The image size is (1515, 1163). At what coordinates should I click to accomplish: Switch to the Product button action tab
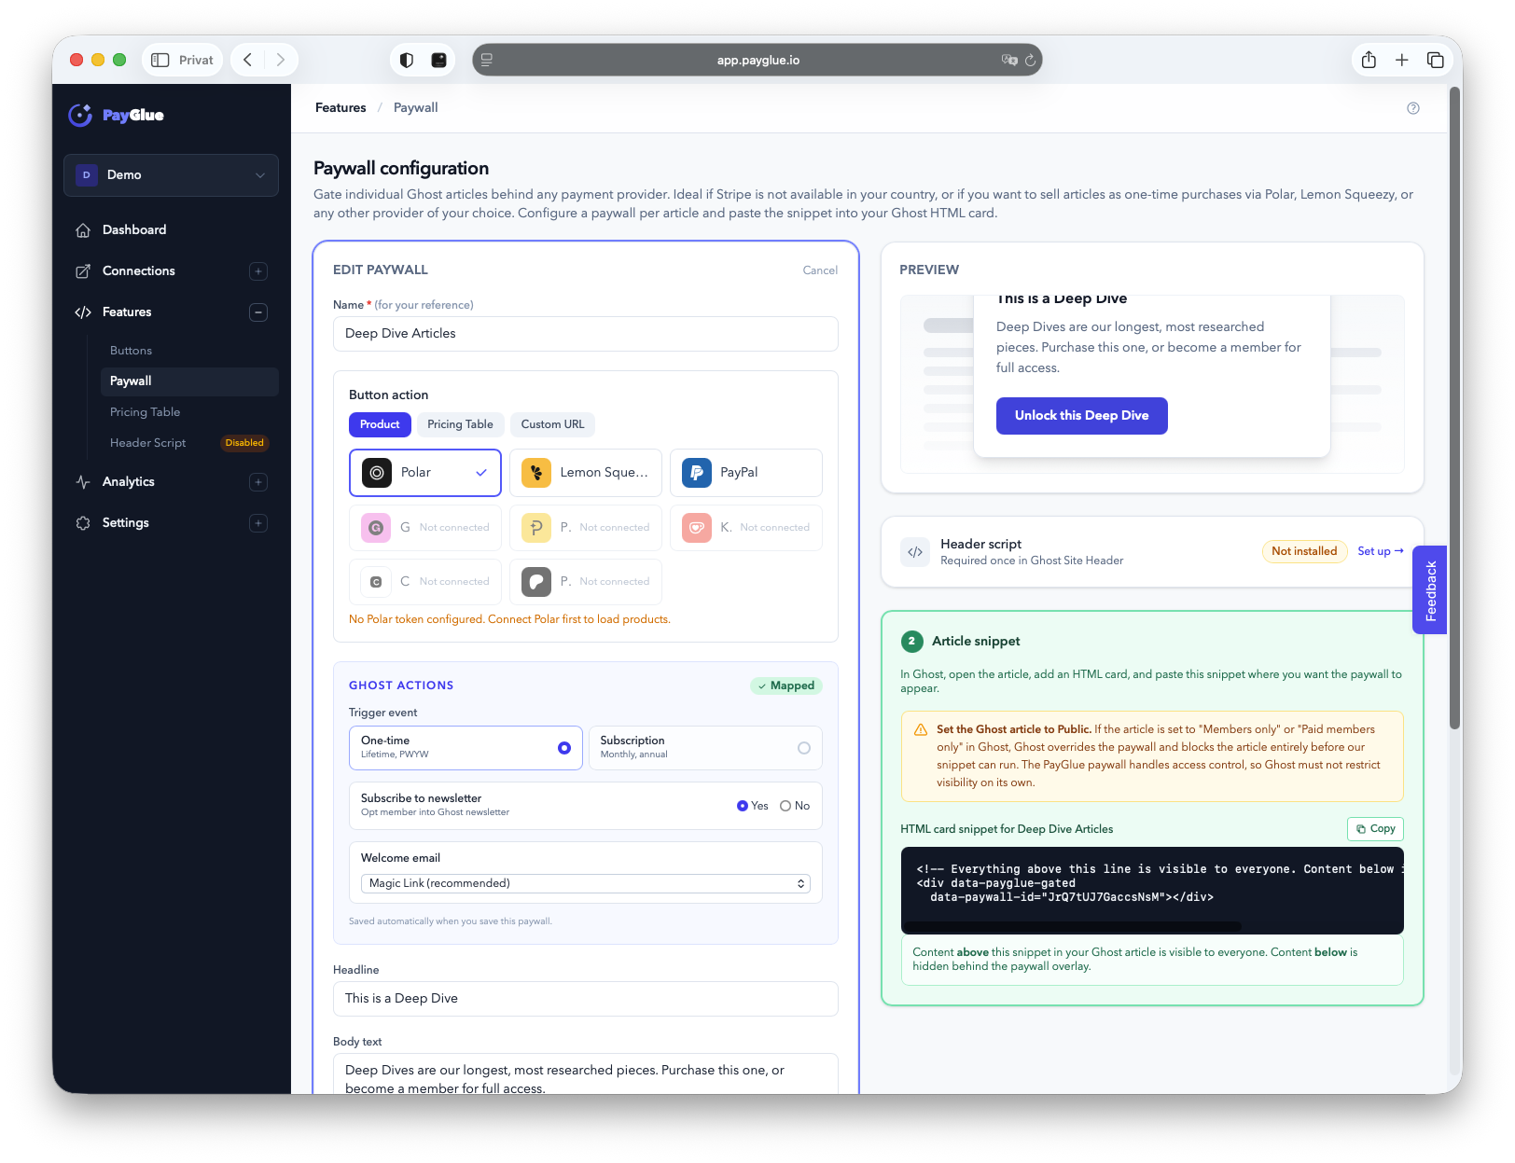[x=380, y=424]
